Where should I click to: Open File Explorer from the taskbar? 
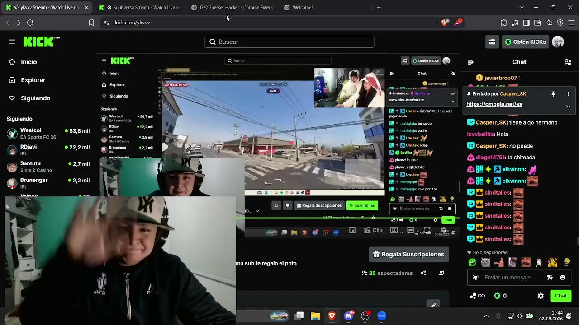pyautogui.click(x=315, y=316)
